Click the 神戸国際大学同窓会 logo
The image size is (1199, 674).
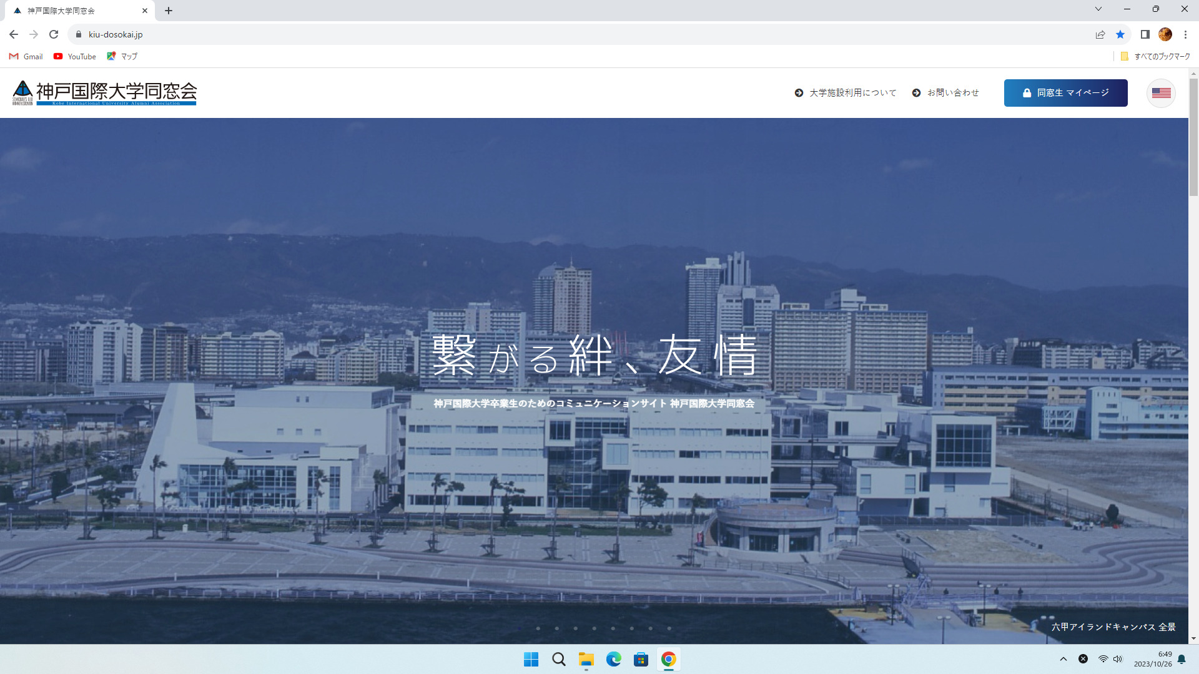click(103, 92)
